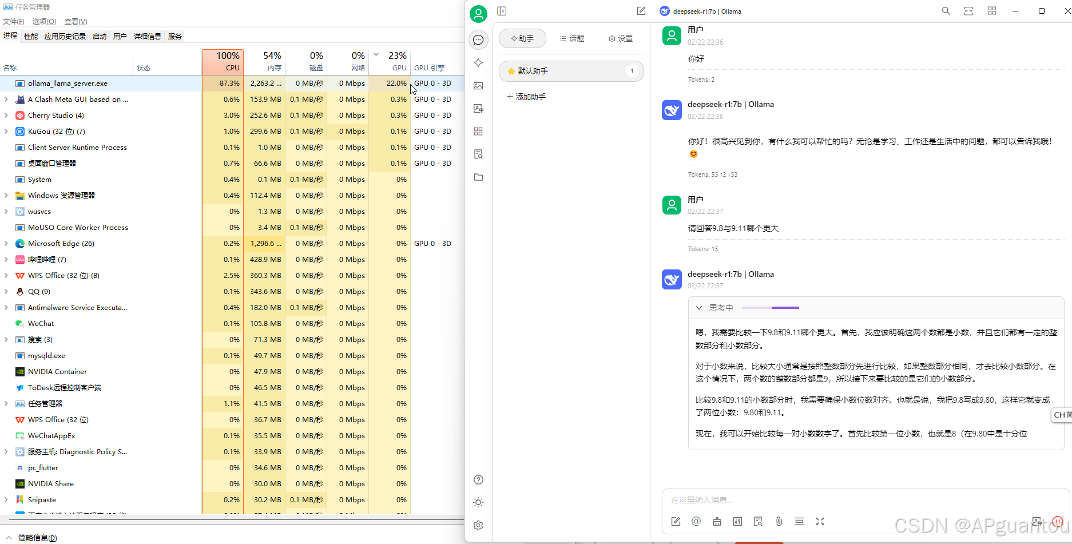Search messages using the magnifier icon

[946, 11]
